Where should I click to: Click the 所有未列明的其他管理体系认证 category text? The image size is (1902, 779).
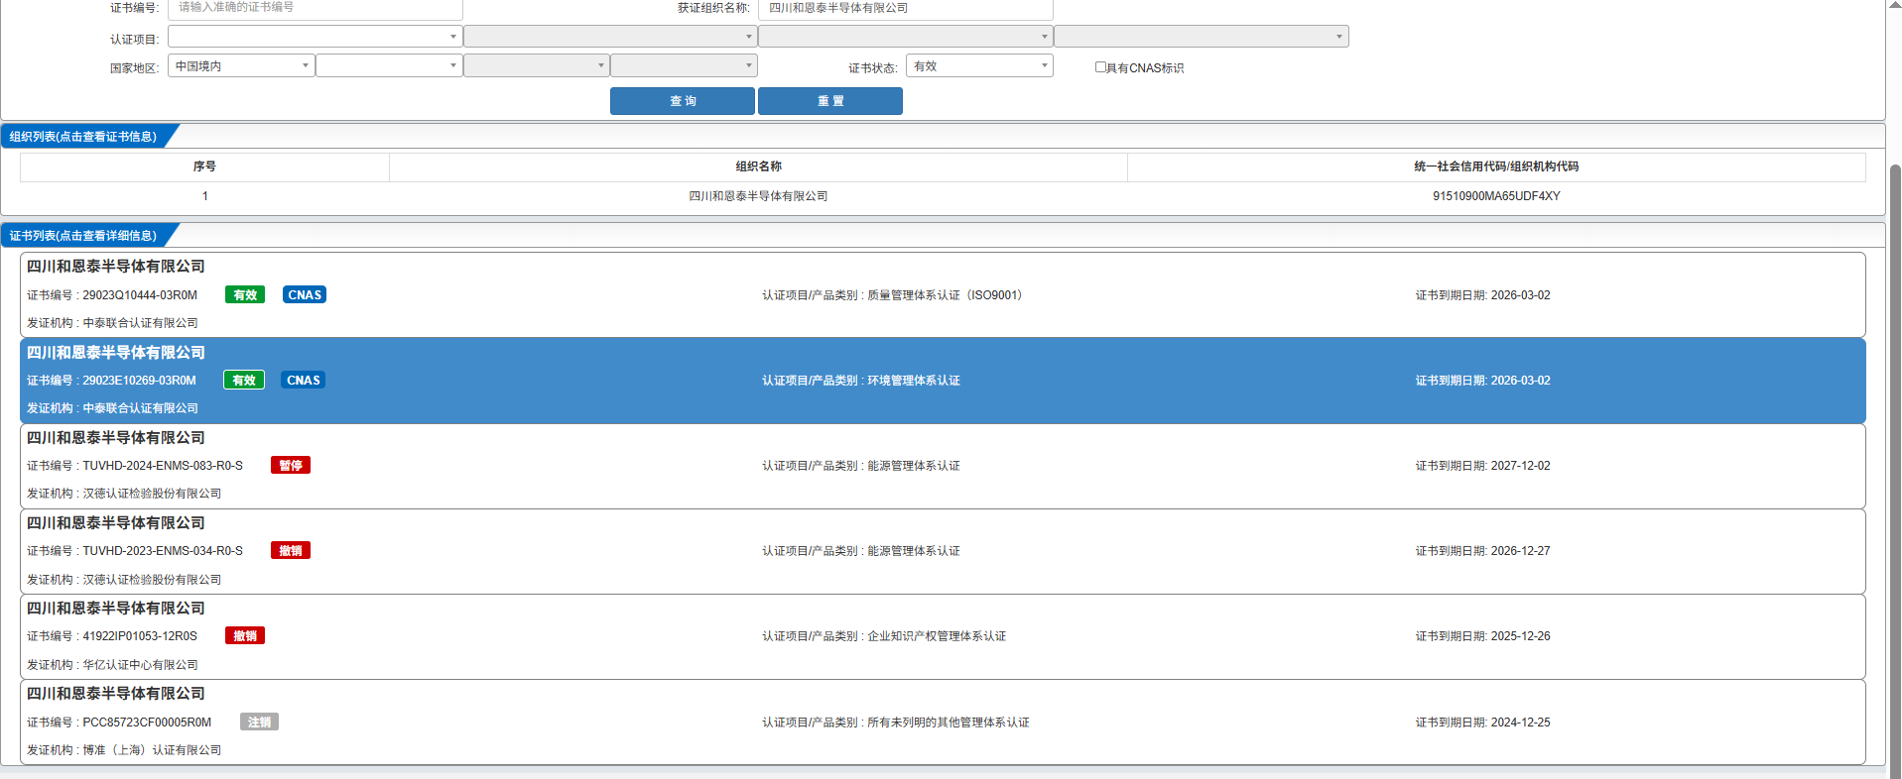tap(949, 723)
